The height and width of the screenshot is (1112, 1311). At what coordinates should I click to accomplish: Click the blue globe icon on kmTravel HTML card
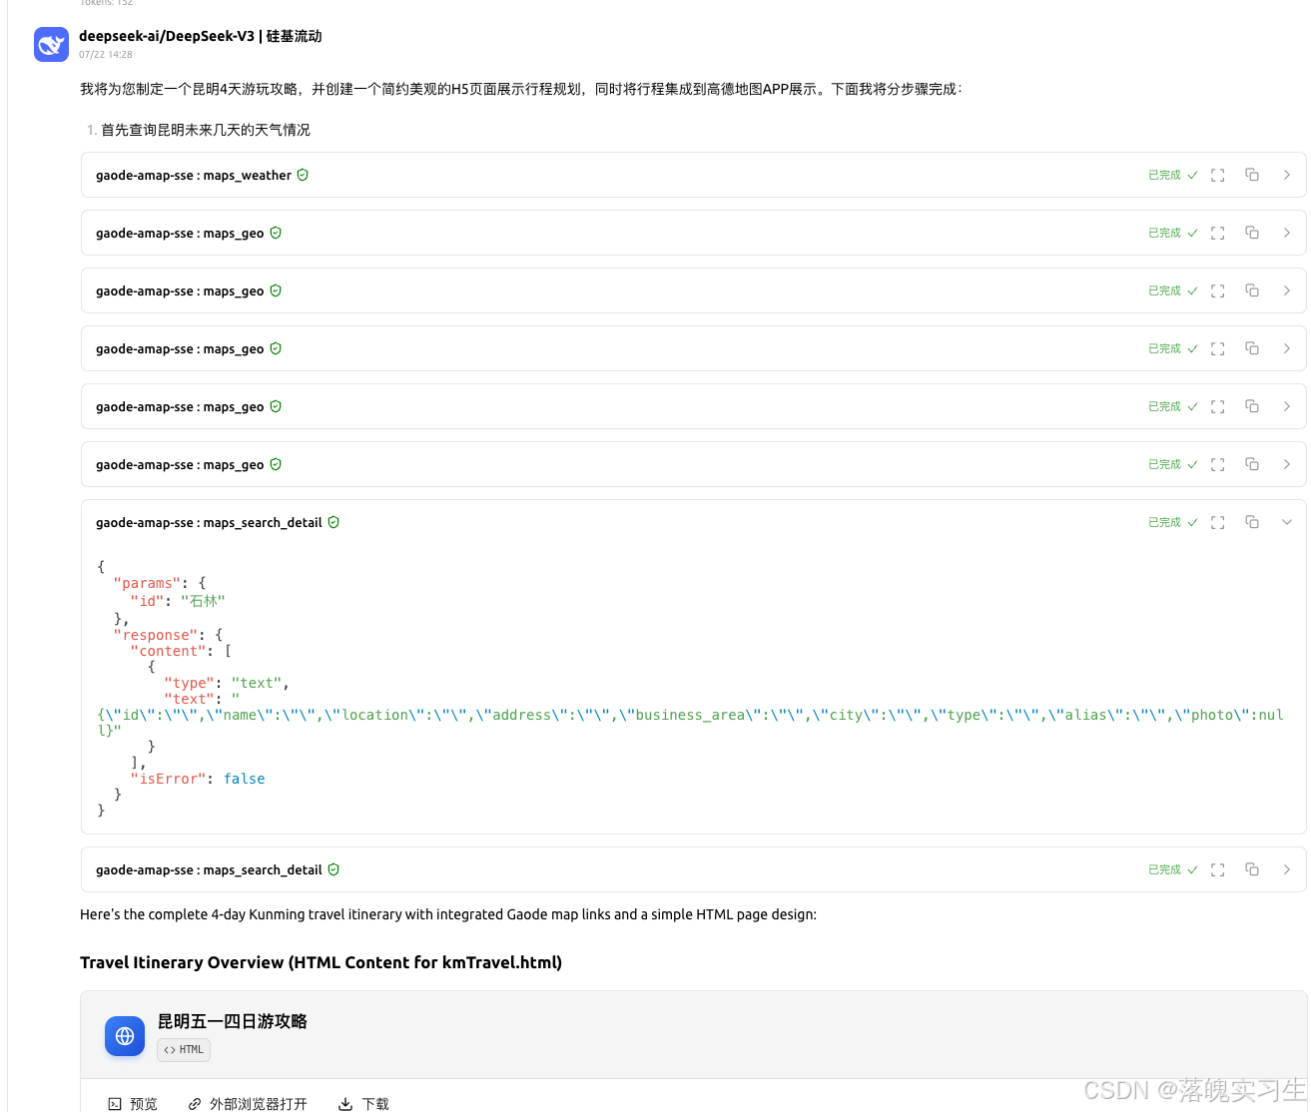click(124, 1036)
